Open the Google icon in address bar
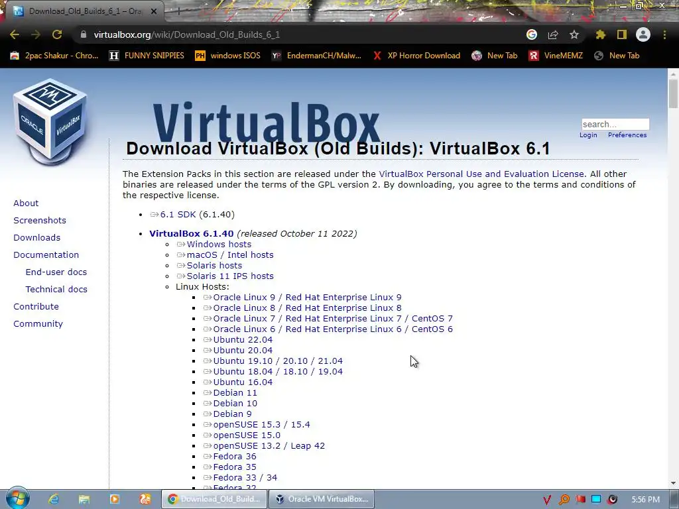This screenshot has width=679, height=509. click(x=532, y=34)
